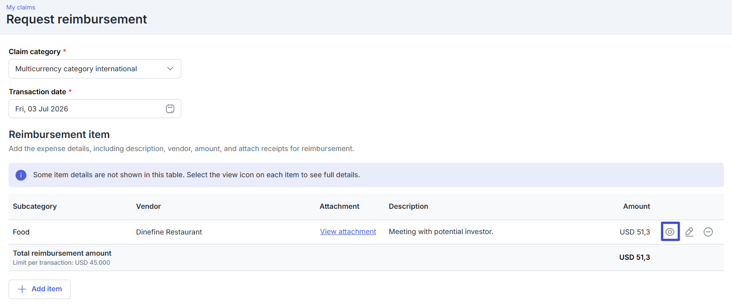732x308 pixels.
Task: Open the View attachment link
Action: click(348, 231)
